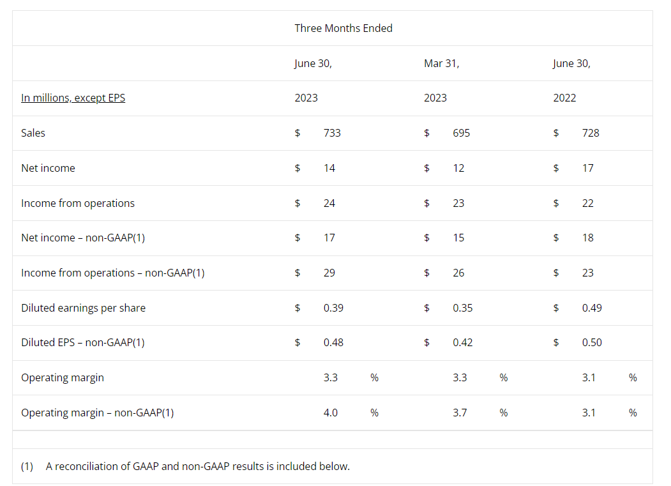Click the "In millions, except EPS" underlined text
This screenshot has width=671, height=486.
pyautogui.click(x=73, y=98)
